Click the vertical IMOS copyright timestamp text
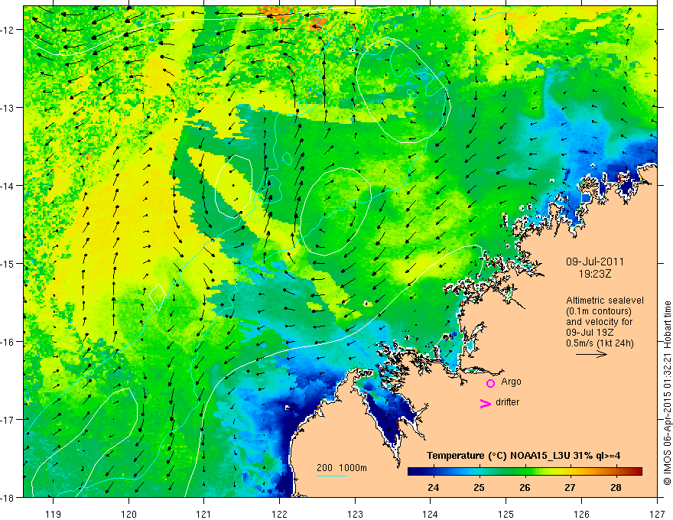 pos(668,393)
